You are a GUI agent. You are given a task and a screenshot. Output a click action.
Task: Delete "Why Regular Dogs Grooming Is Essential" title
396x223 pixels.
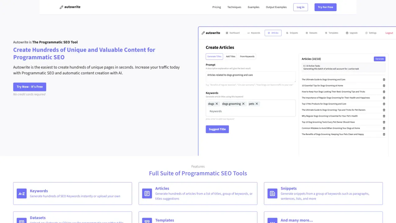[x=384, y=116]
